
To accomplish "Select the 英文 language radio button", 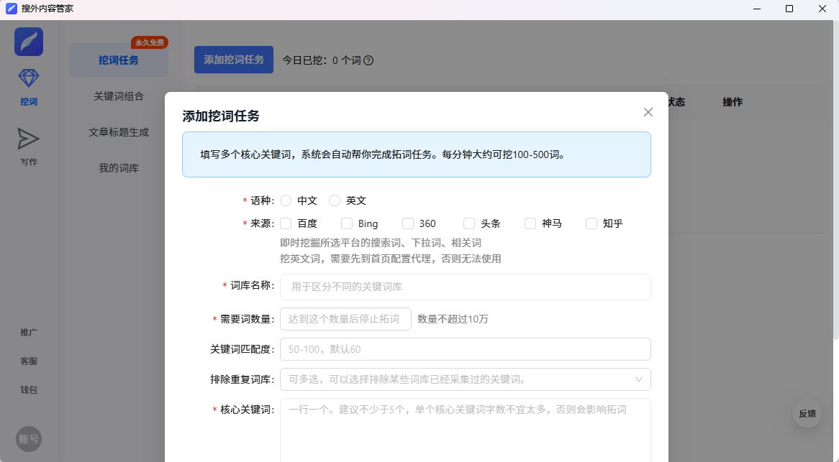I will pos(335,200).
